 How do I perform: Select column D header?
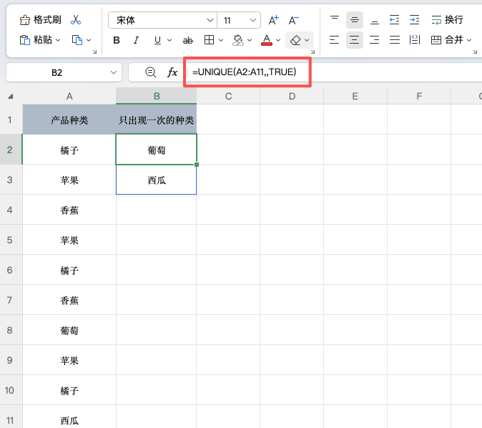pyautogui.click(x=292, y=97)
